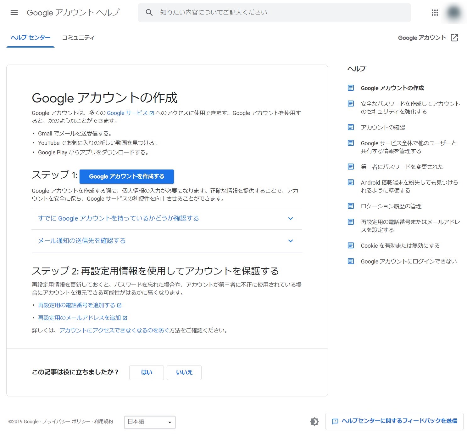
Task: Answer はい to helpful question
Action: tap(147, 372)
